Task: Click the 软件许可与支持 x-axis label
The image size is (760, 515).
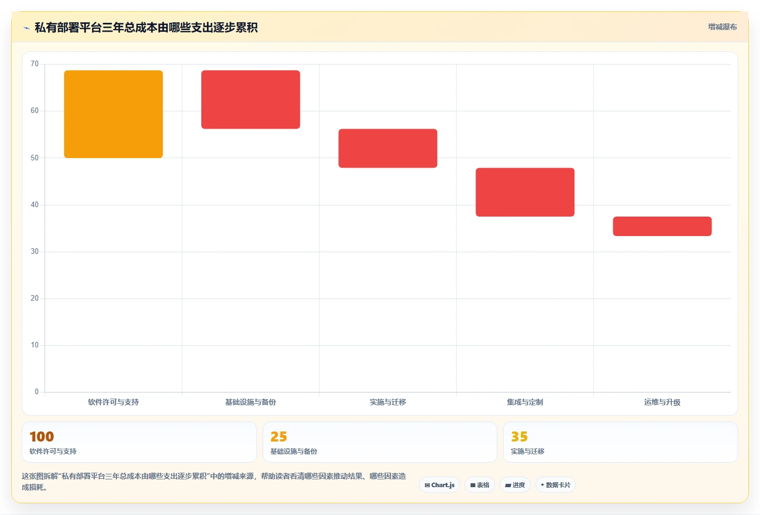Action: (113, 402)
